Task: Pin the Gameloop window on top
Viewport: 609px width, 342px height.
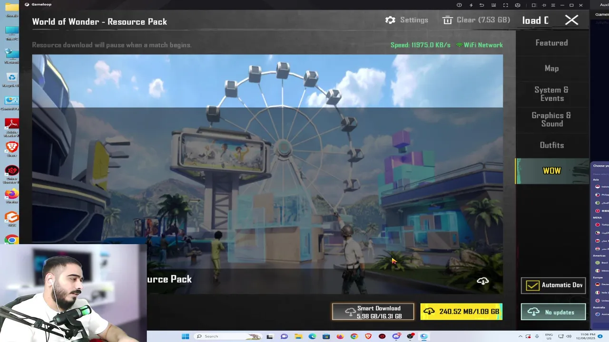Action: click(x=544, y=5)
